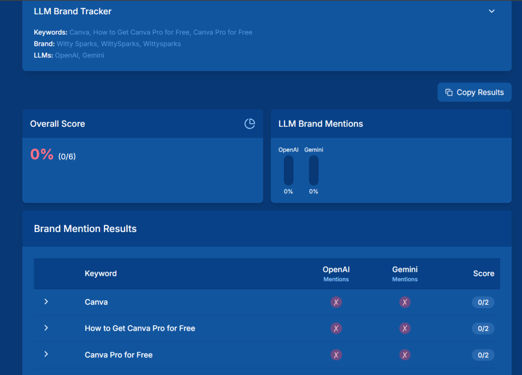Viewport: 522px width, 375px height.
Task: Click OpenAI X mark for Canva Pro for Free row
Action: point(336,355)
